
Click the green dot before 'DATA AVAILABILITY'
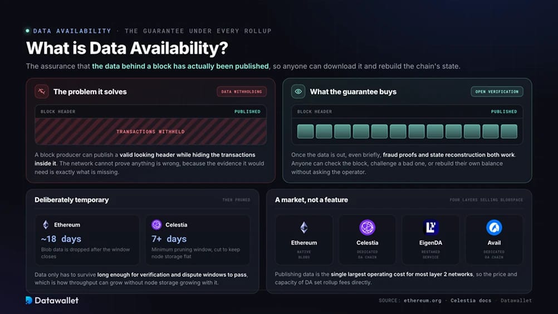point(28,31)
